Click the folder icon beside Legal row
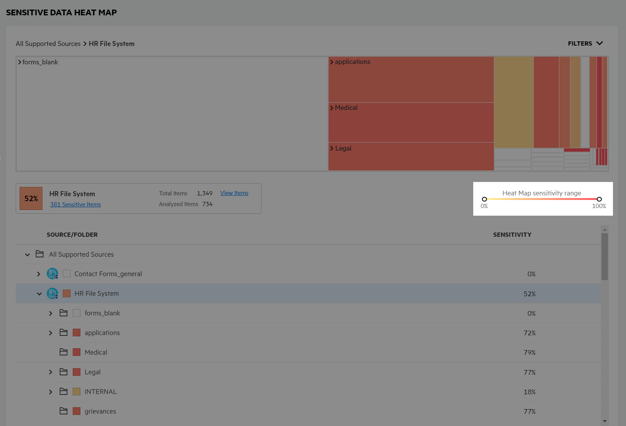This screenshot has width=626, height=426. (64, 372)
